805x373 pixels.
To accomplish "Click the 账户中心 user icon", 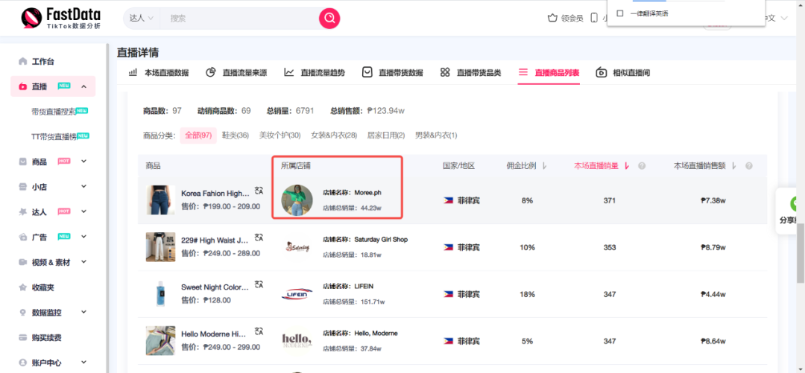I will tap(22, 363).
